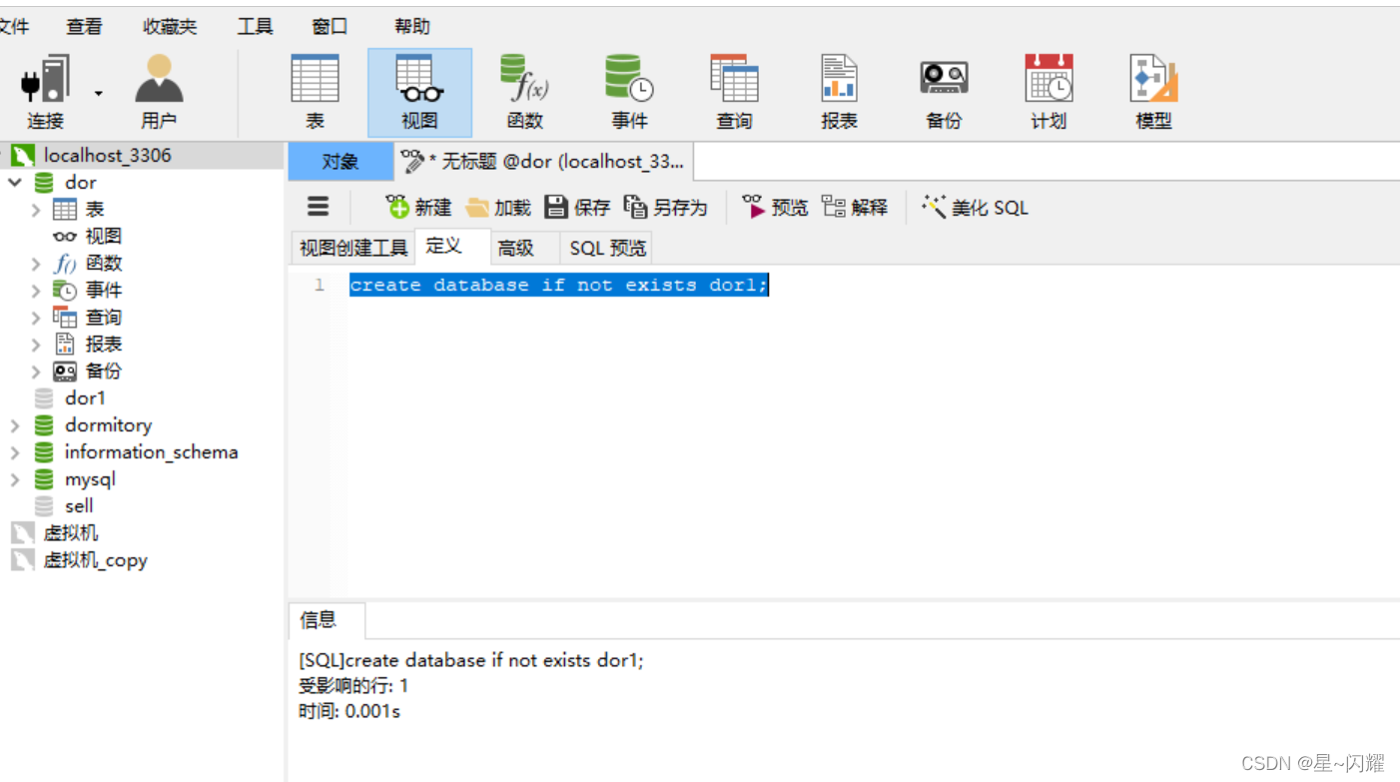Viewport: 1400px width, 782px height.
Task: Select the information_schema database
Action: (151, 451)
